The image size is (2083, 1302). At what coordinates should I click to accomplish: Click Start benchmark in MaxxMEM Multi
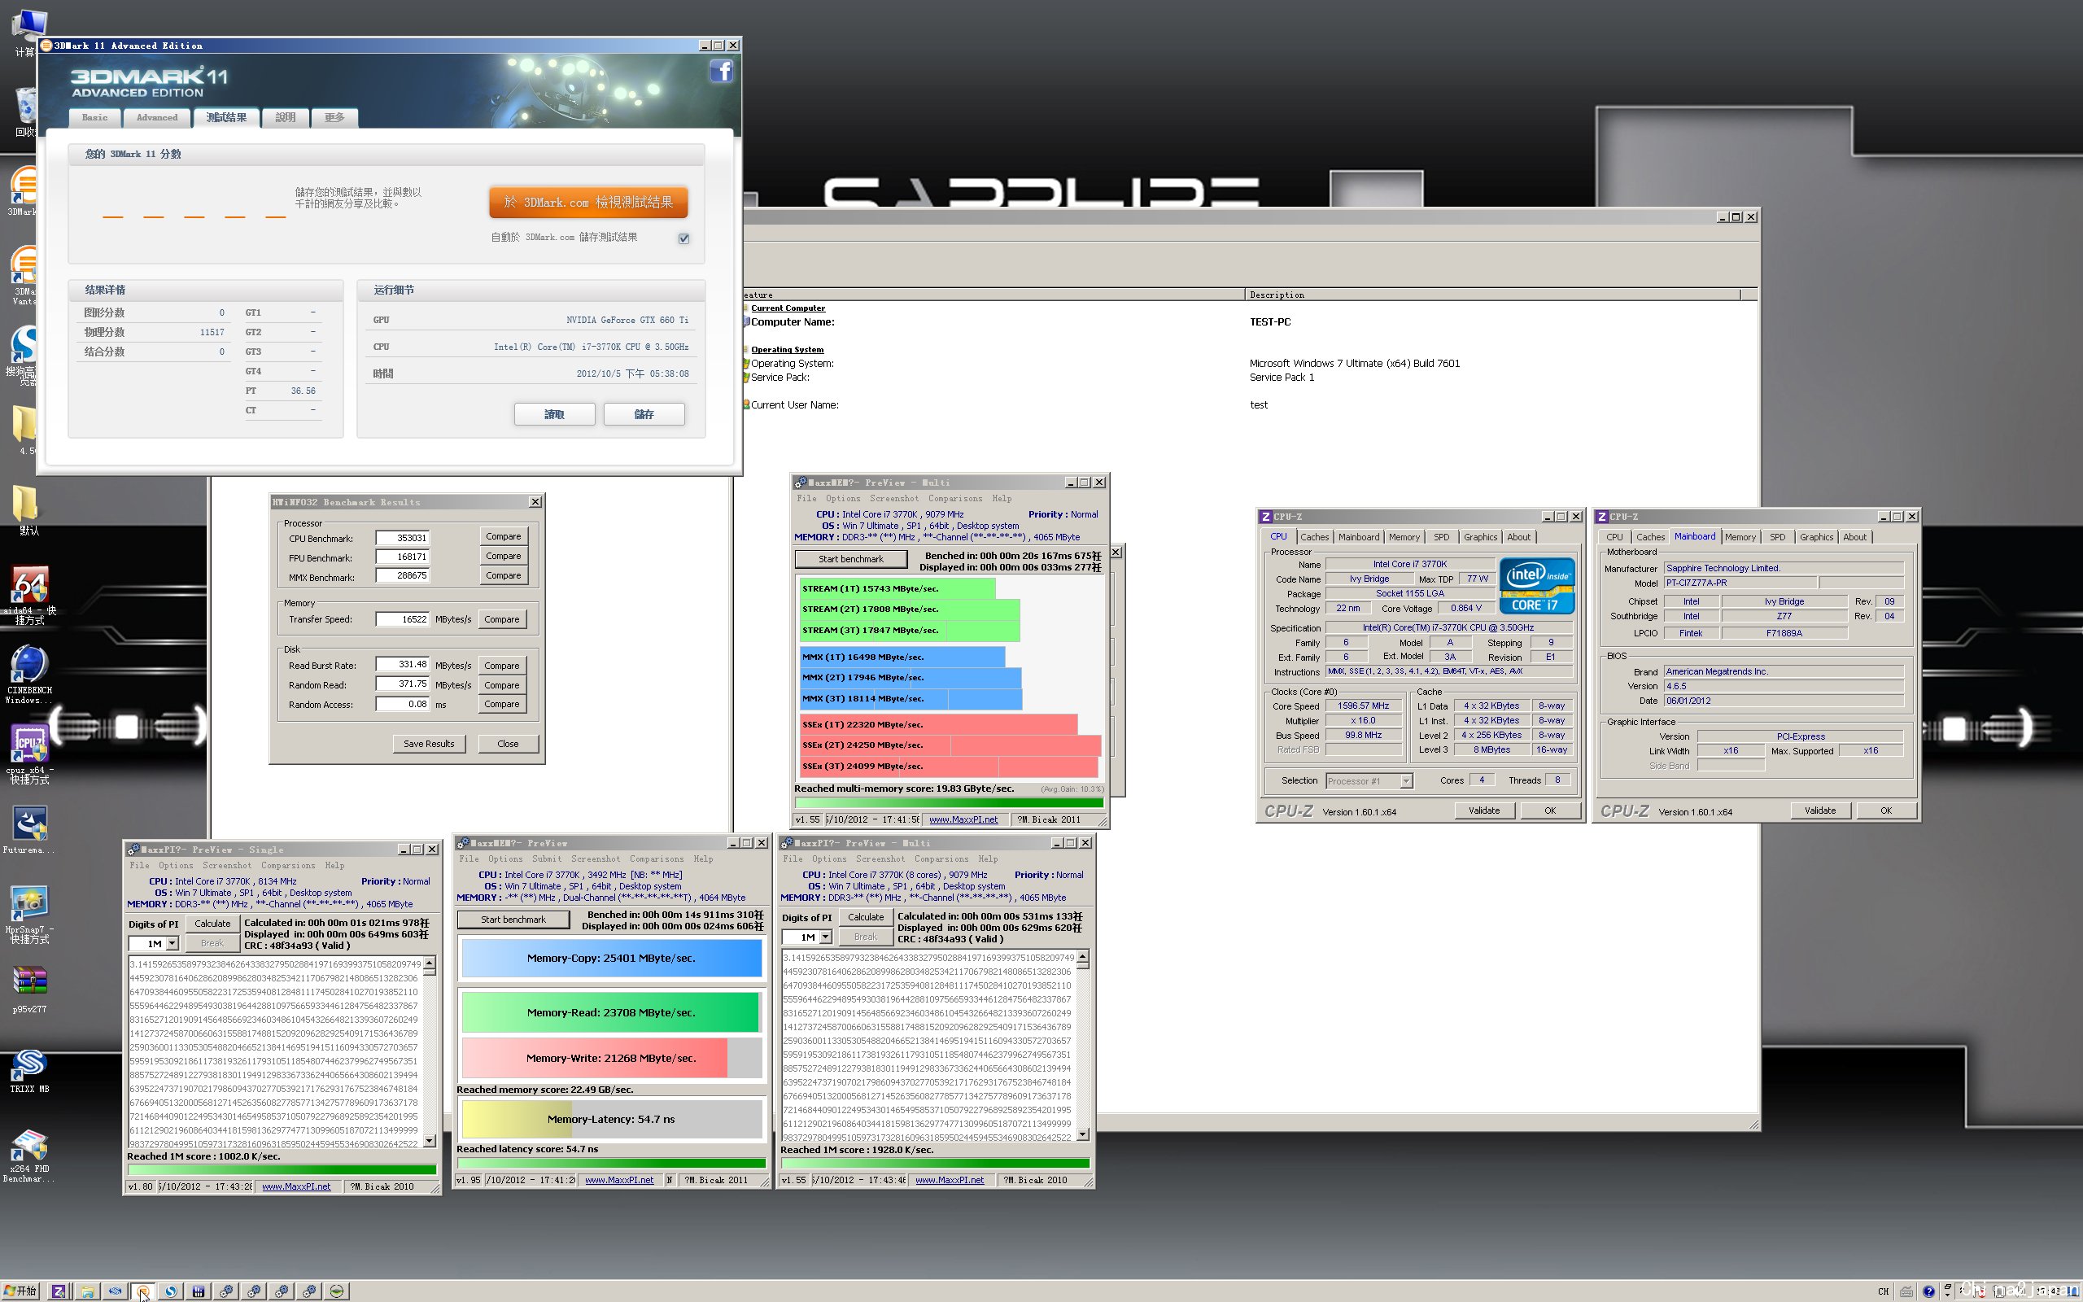pyautogui.click(x=850, y=559)
